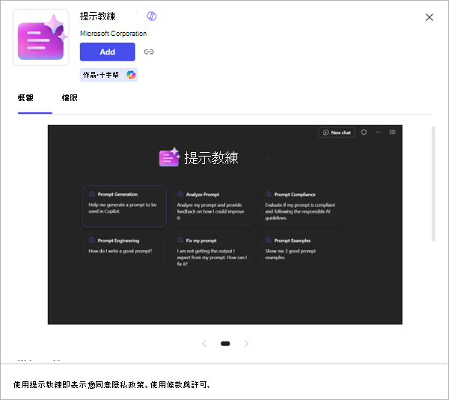The width and height of the screenshot is (449, 400).
Task: Select the Prompt Generation card
Action: click(x=124, y=206)
